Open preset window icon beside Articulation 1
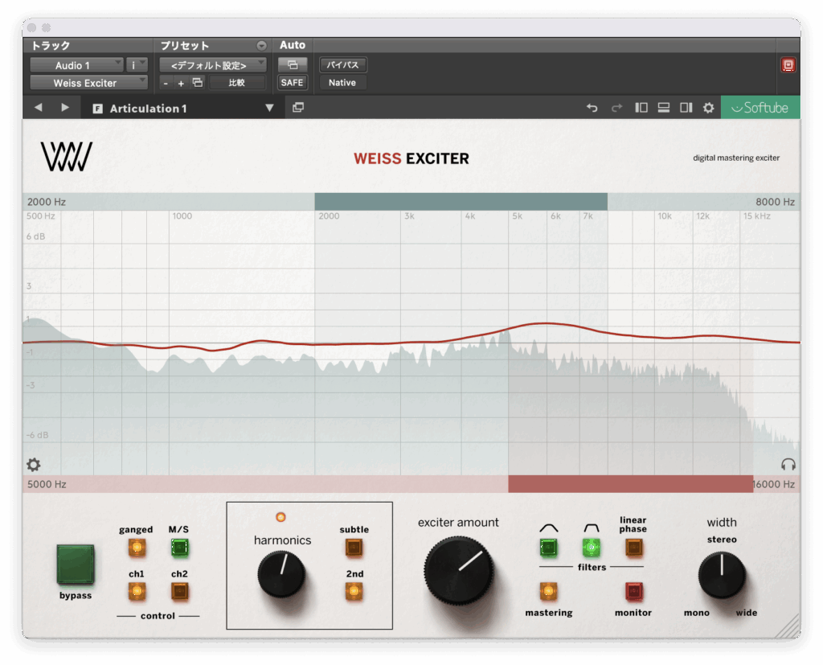The height and width of the screenshot is (665, 823). pos(298,108)
